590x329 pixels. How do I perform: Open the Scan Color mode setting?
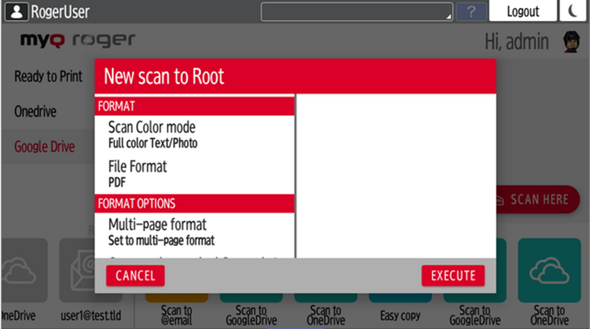point(194,135)
